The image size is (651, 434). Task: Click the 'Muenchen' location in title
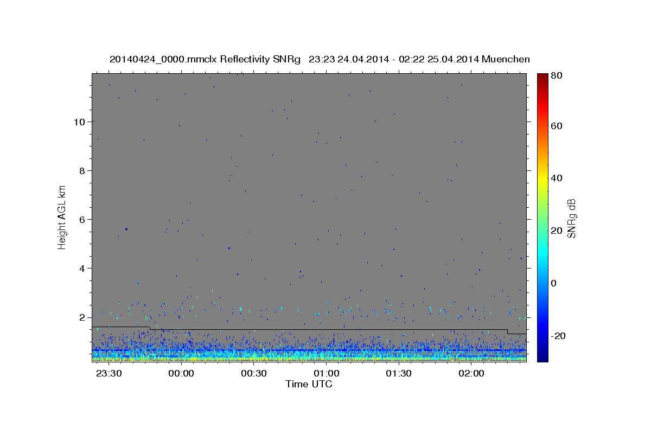point(506,59)
